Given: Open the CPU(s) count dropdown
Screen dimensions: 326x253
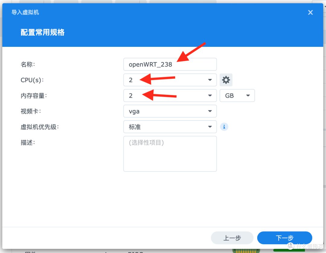Looking at the screenshot, I should click(x=210, y=80).
